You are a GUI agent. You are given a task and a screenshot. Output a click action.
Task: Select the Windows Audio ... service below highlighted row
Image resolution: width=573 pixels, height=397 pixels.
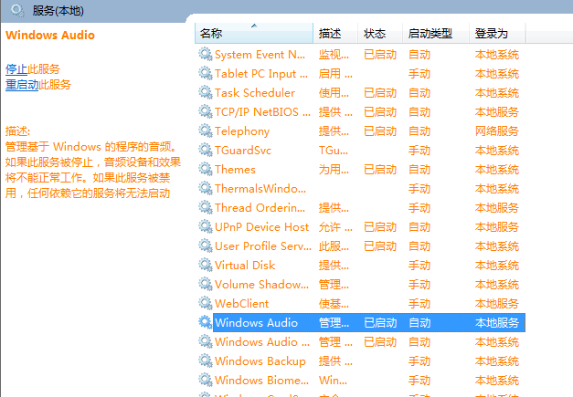tap(262, 342)
